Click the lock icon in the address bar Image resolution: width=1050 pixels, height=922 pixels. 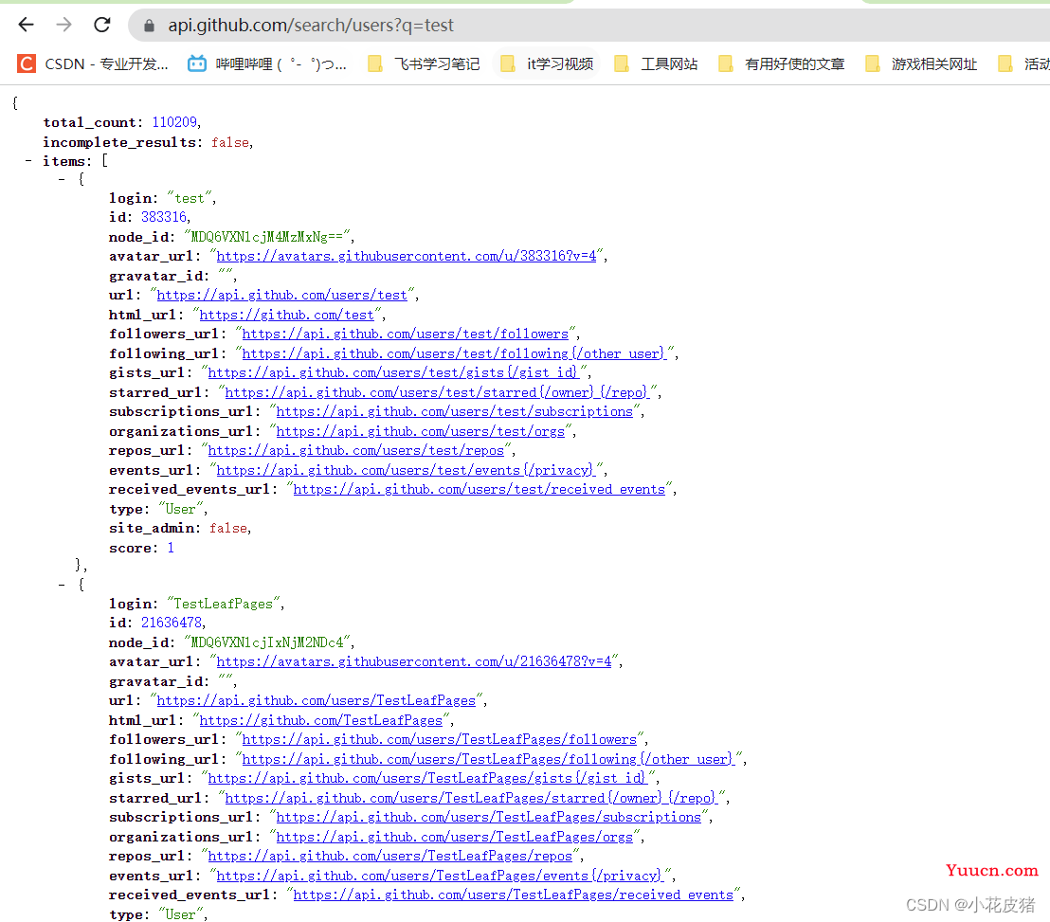[150, 26]
